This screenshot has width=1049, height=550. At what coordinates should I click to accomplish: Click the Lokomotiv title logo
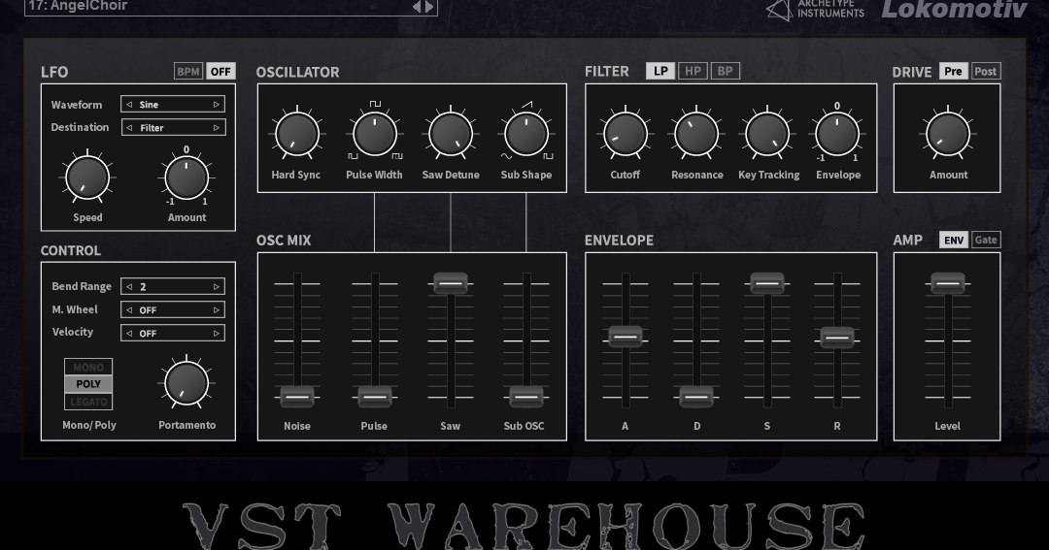(954, 9)
